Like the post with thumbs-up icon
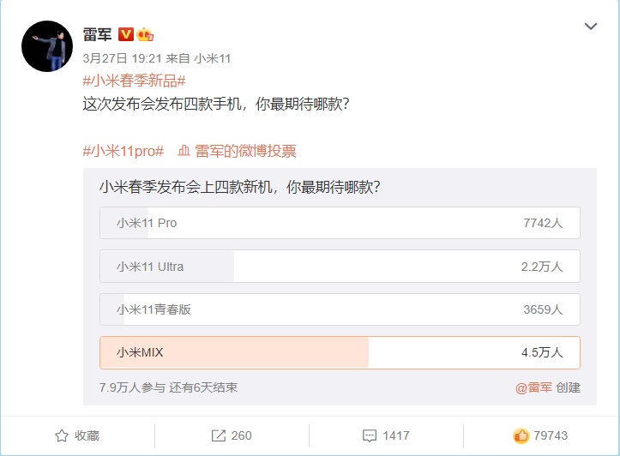Screen dimensions: 620x456 click(521, 435)
